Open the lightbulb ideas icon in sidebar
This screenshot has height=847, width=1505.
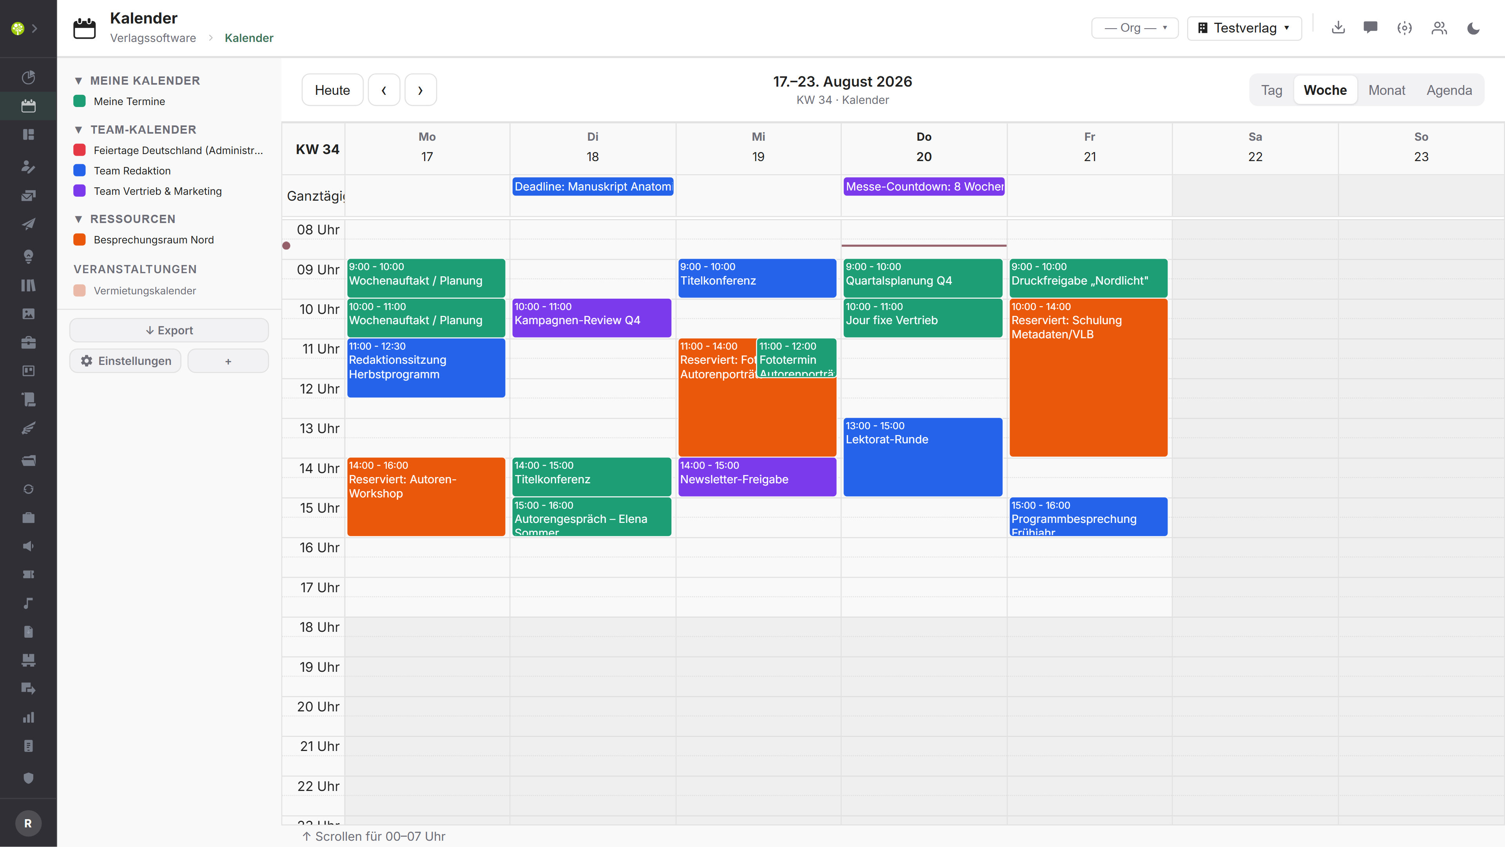[28, 256]
